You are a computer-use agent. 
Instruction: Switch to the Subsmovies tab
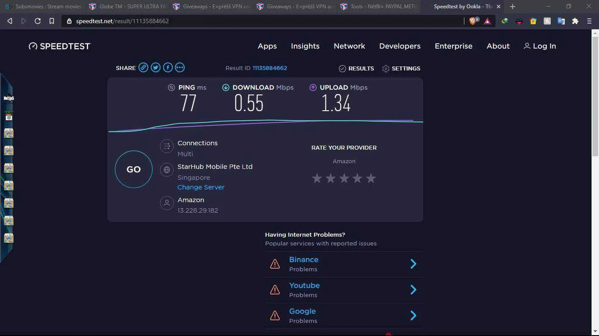(x=43, y=7)
